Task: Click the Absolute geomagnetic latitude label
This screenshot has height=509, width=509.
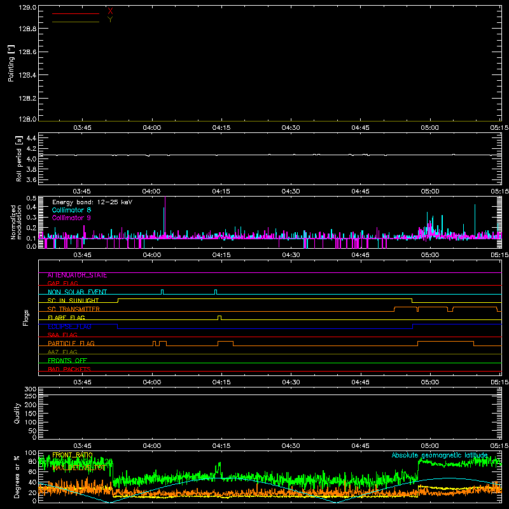Action: [440, 455]
